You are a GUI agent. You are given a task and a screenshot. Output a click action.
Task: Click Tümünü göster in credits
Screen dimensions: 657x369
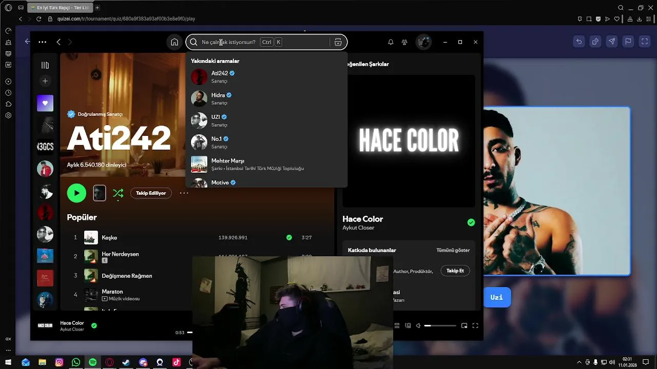(x=453, y=250)
